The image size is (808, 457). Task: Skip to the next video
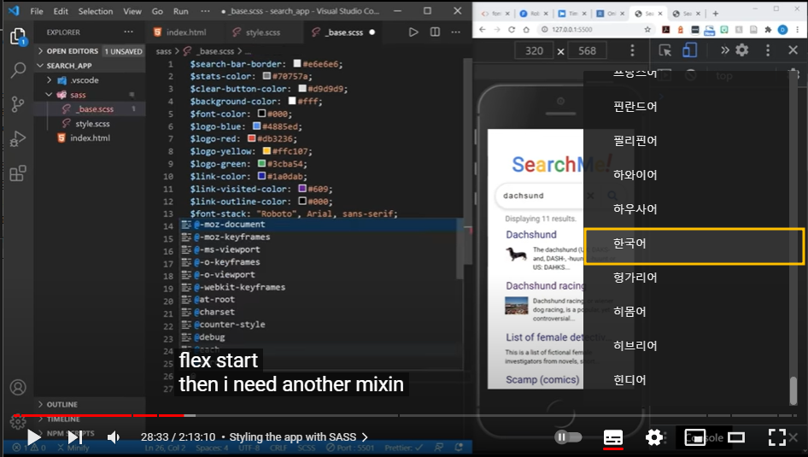(x=74, y=437)
